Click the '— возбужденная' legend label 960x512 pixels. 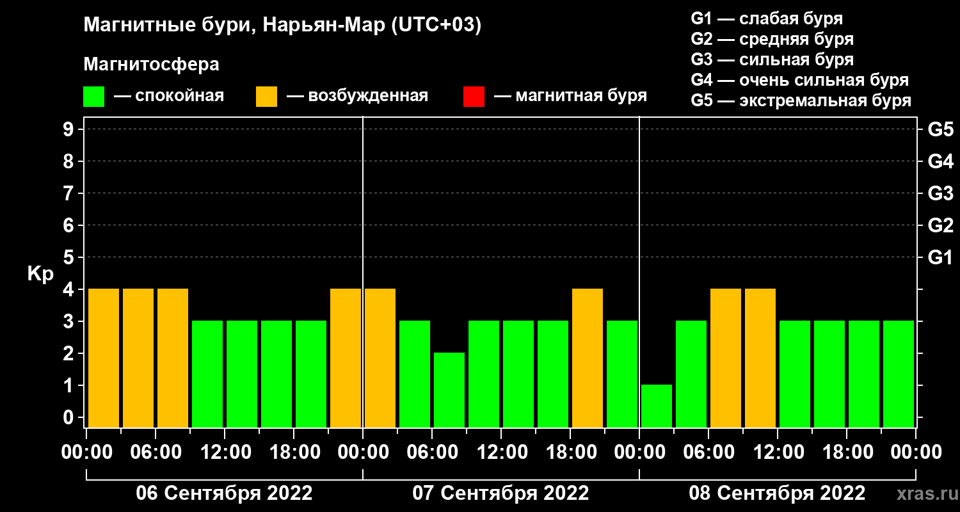357,97
